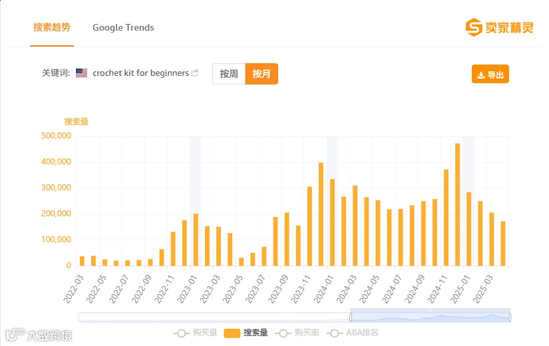Select 按月 monthly view
This screenshot has width=549, height=346.
click(262, 74)
